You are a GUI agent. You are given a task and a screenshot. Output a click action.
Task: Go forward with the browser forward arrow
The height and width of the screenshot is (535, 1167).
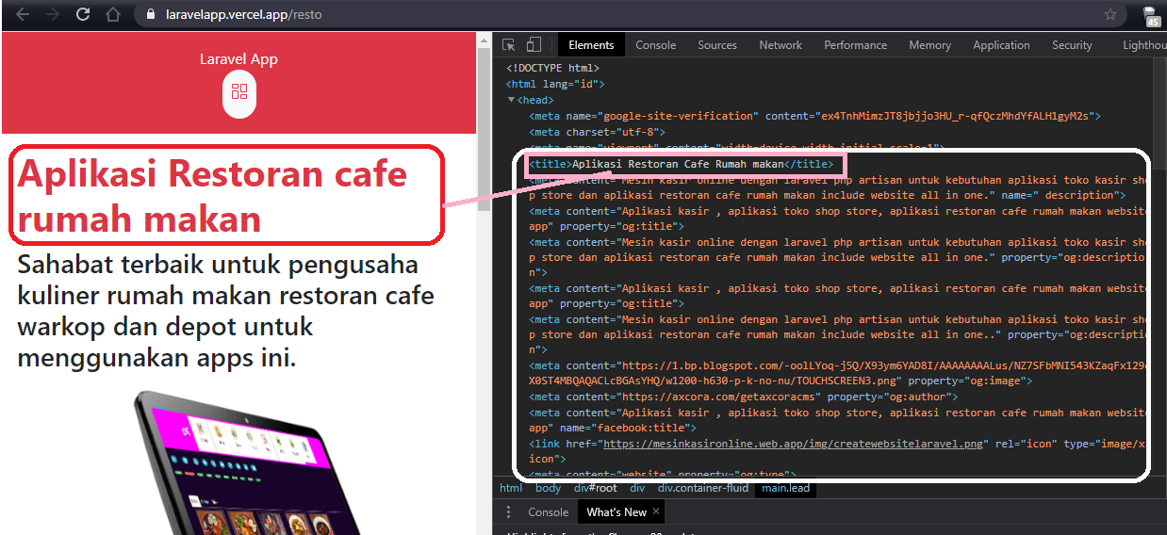53,14
